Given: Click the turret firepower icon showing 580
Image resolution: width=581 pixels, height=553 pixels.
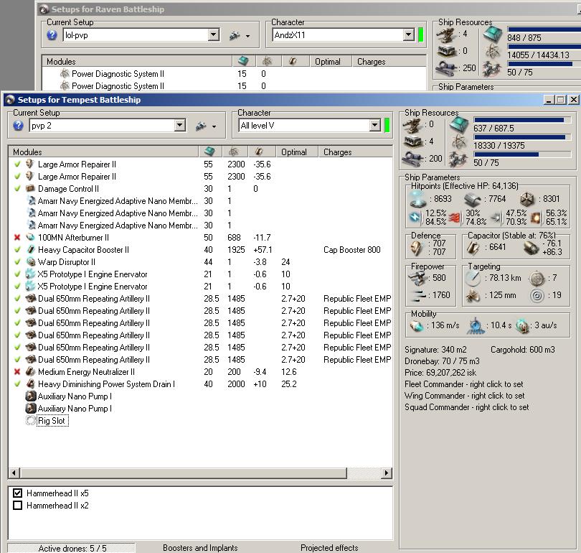Looking at the screenshot, I should tap(418, 278).
